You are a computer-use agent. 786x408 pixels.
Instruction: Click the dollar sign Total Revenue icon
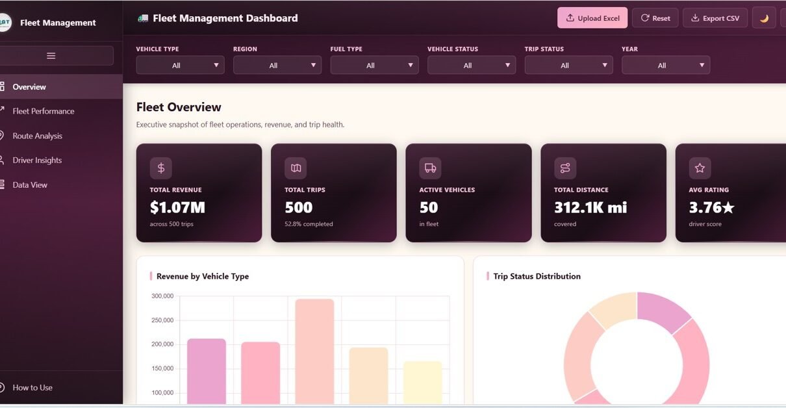point(161,168)
